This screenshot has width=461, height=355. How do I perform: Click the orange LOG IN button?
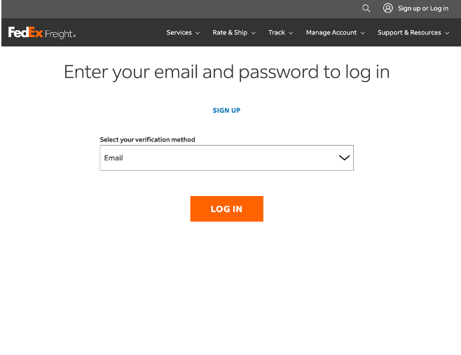227,209
